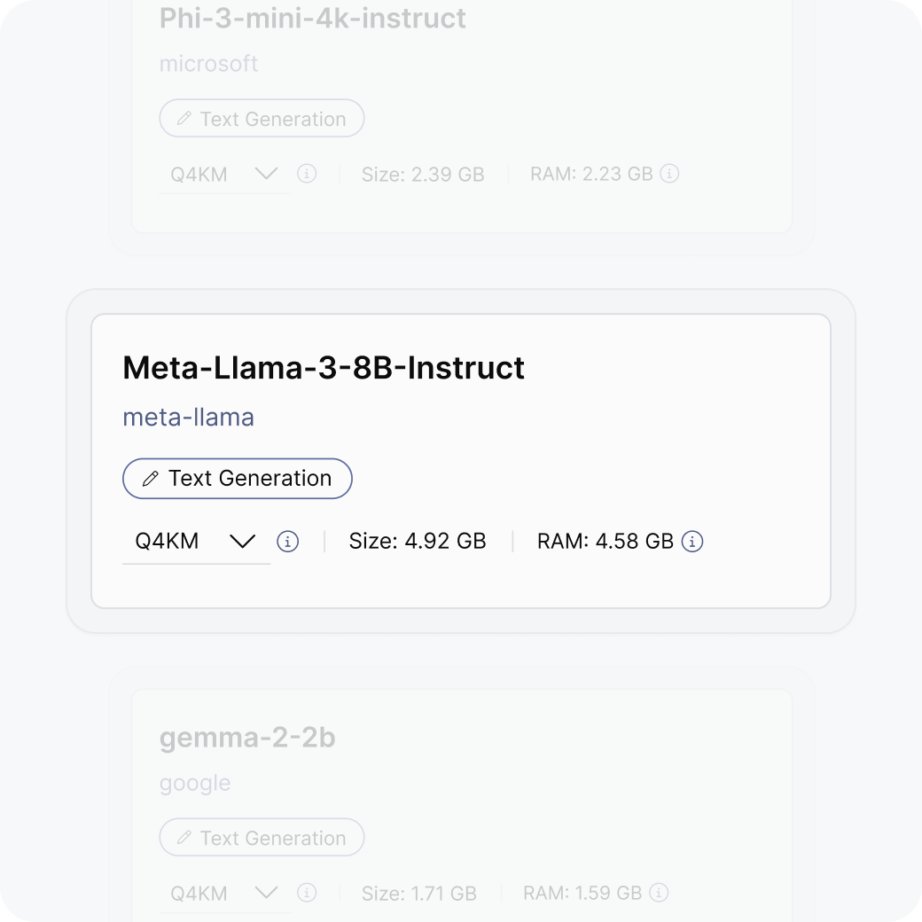The width and height of the screenshot is (922, 922).
Task: Click info icon beside gemma-2-2b Q4KM dropdown
Action: 307,893
